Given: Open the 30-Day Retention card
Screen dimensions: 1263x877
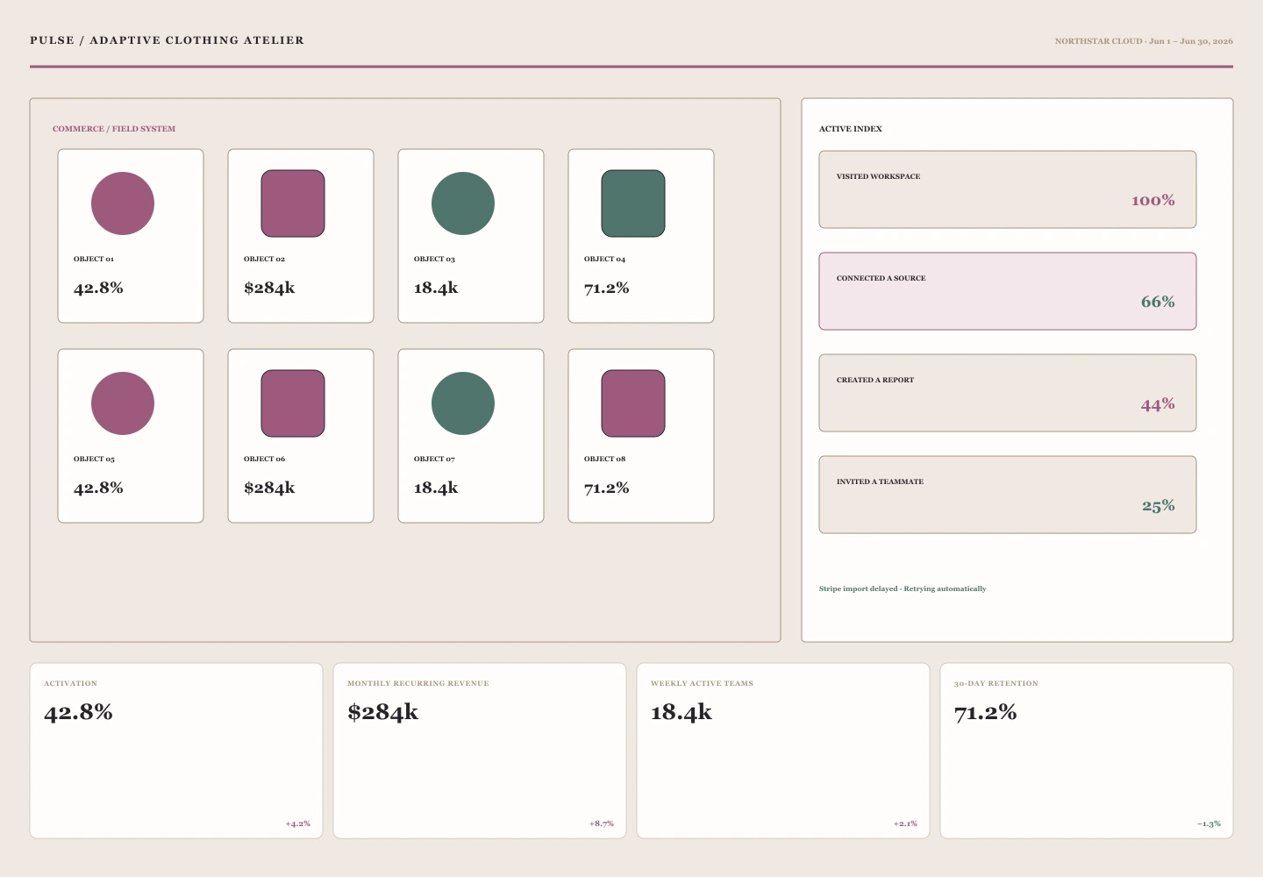Looking at the screenshot, I should [1087, 751].
